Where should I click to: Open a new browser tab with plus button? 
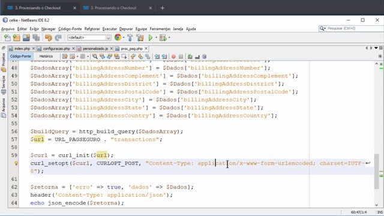[x=163, y=8]
